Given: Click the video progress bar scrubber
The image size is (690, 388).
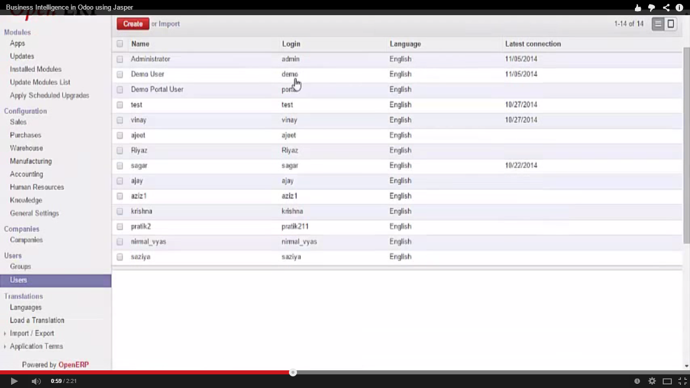Looking at the screenshot, I should tap(293, 373).
